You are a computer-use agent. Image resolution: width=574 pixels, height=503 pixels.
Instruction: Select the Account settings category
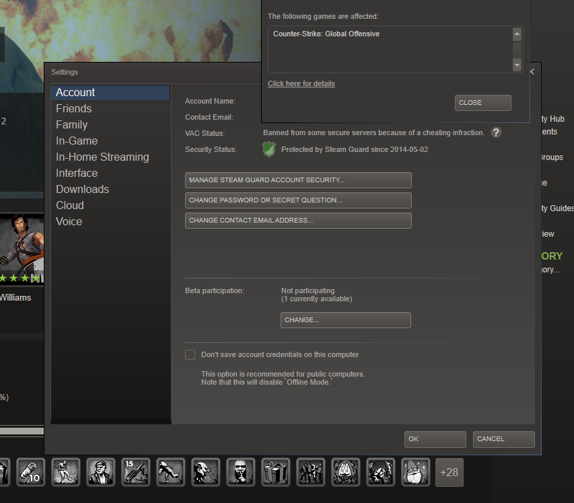click(x=110, y=93)
